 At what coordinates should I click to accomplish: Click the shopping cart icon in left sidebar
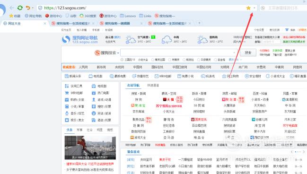click(67, 93)
